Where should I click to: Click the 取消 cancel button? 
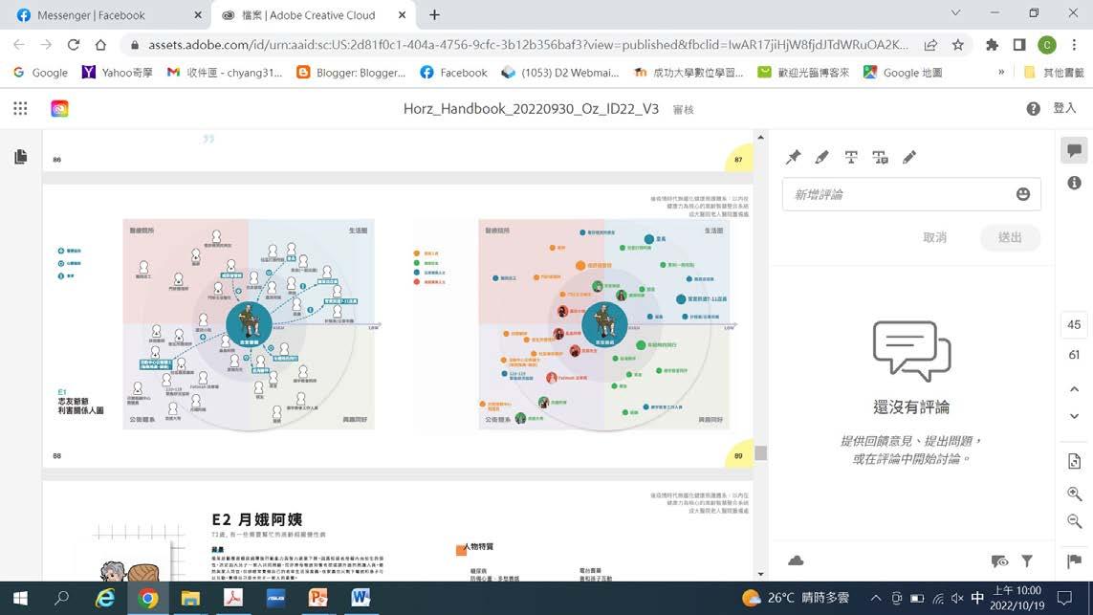click(934, 237)
